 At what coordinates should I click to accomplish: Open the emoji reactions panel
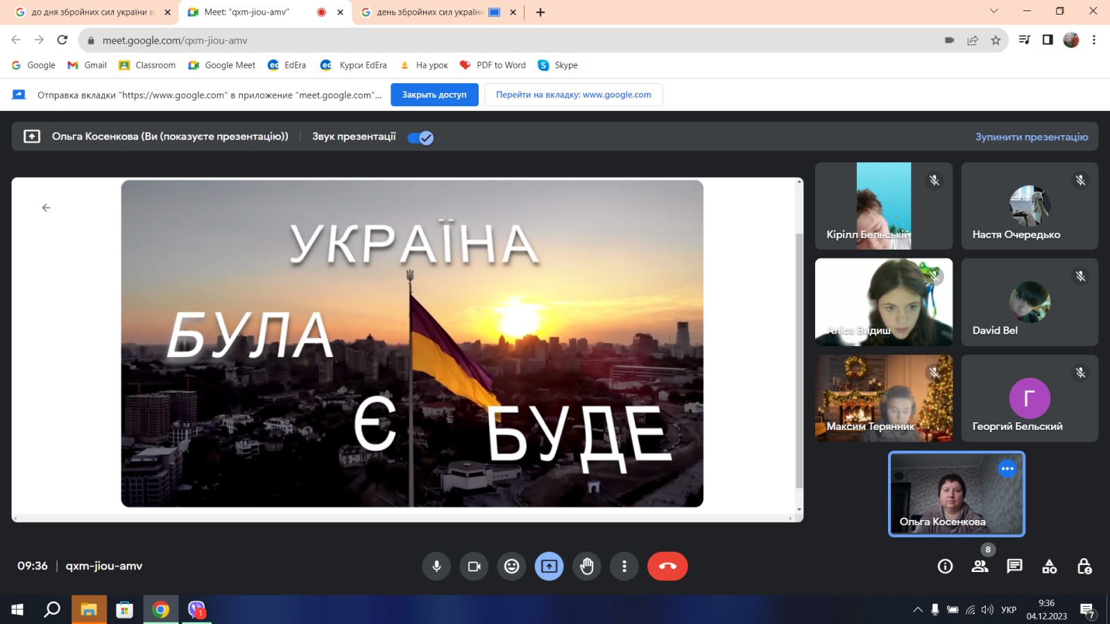[511, 566]
